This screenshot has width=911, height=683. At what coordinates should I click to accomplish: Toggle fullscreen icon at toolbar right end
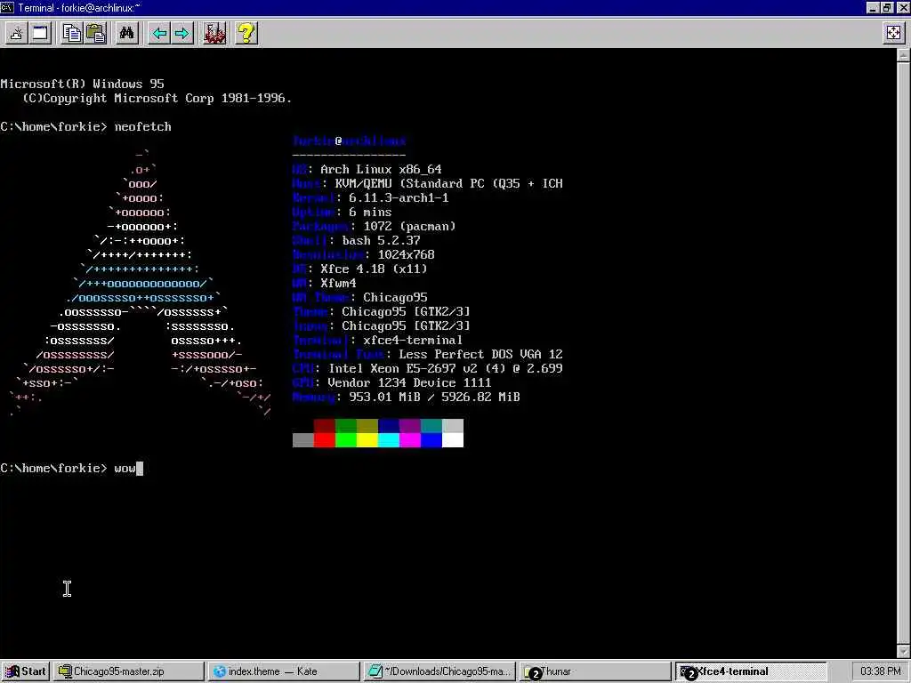(893, 33)
